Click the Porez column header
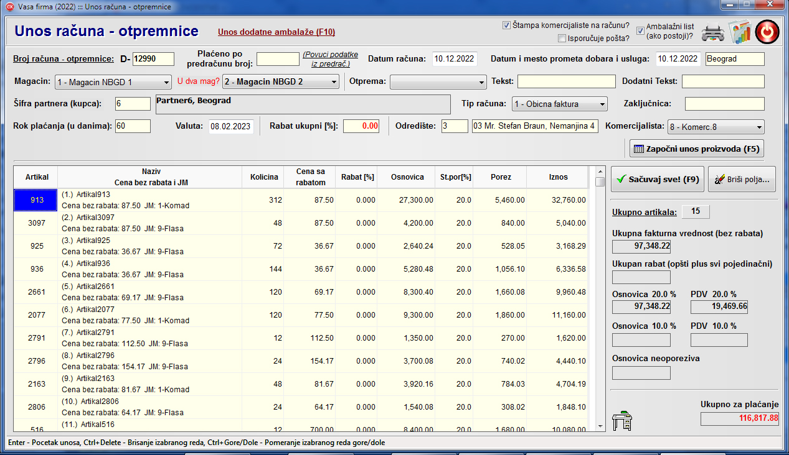 pos(501,177)
